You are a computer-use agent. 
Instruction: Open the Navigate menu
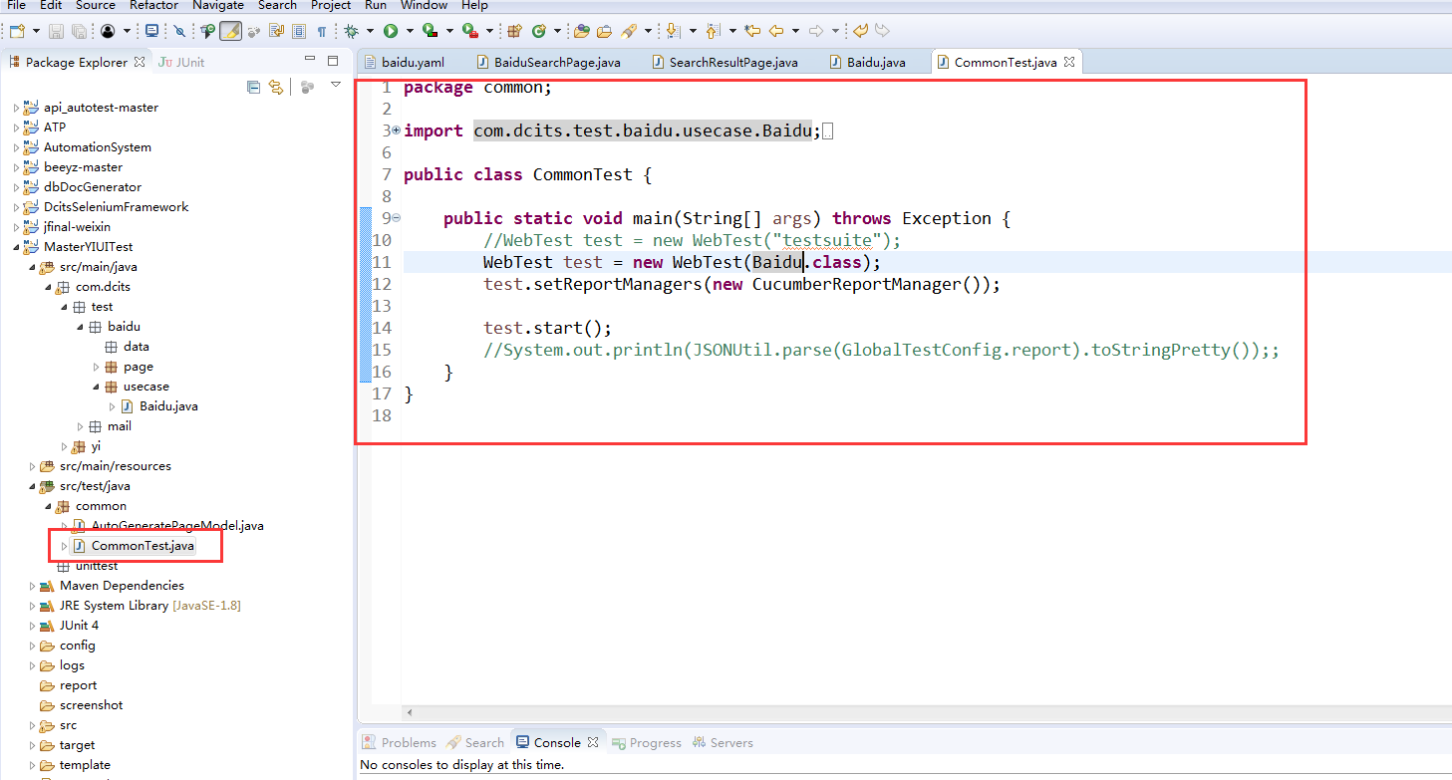pyautogui.click(x=217, y=5)
